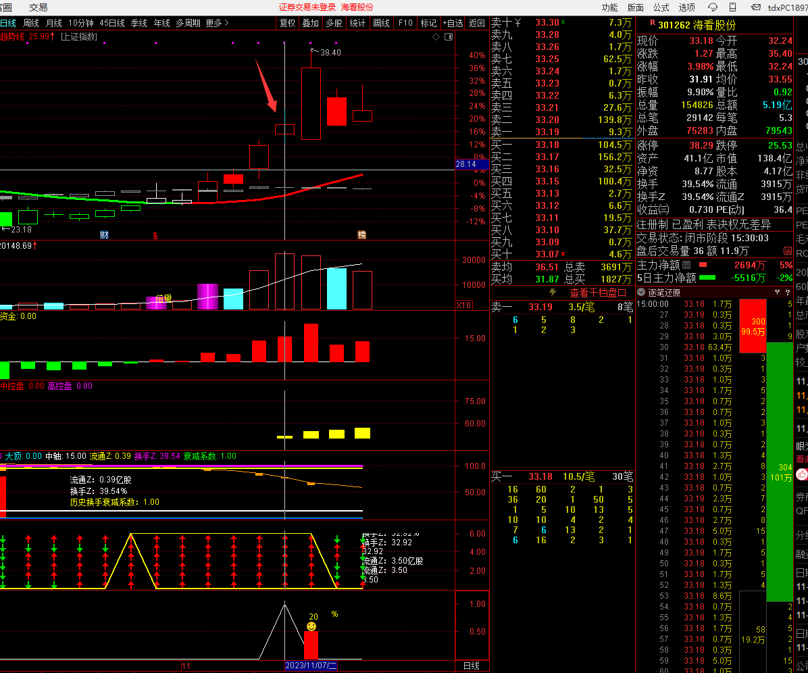Click the filter funnel icon in 逐笔还原 panel

[777, 293]
